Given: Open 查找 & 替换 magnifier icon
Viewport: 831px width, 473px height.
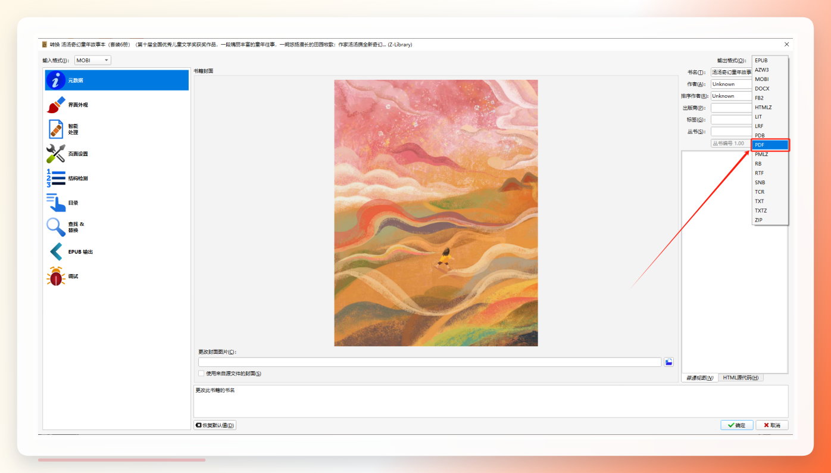Looking at the screenshot, I should (56, 227).
